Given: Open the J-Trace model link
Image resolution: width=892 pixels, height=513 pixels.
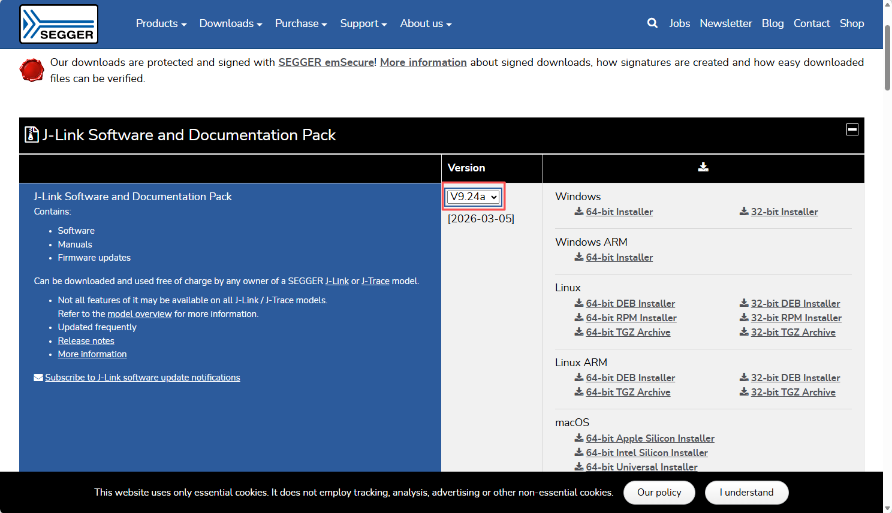Looking at the screenshot, I should (x=375, y=281).
